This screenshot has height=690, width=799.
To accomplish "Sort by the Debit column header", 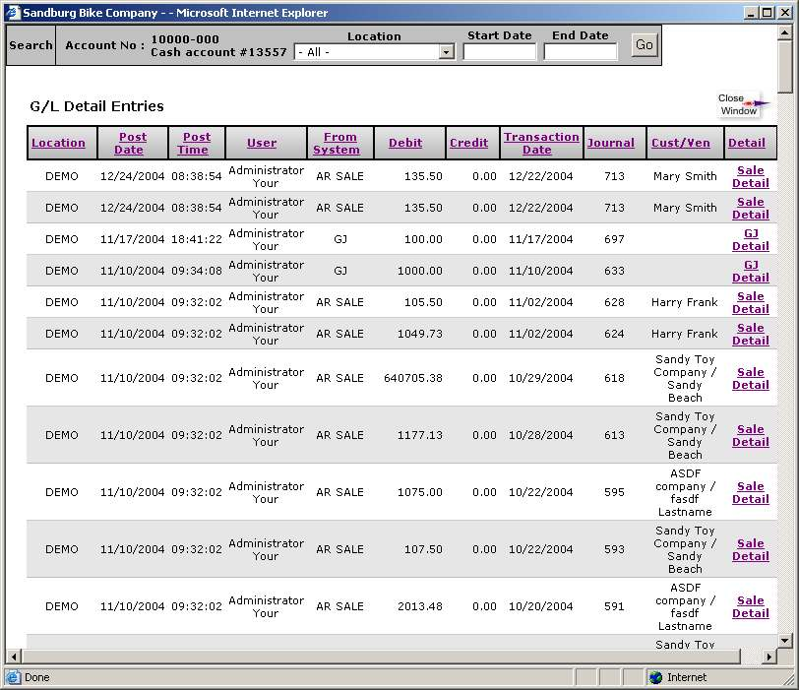I will pos(404,144).
